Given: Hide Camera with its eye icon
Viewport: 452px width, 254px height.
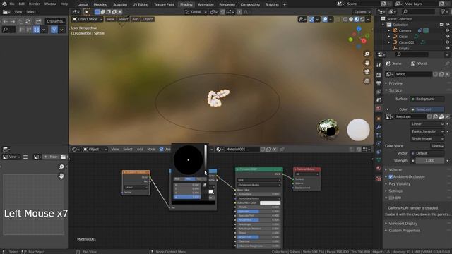Looking at the screenshot, I should [x=447, y=30].
